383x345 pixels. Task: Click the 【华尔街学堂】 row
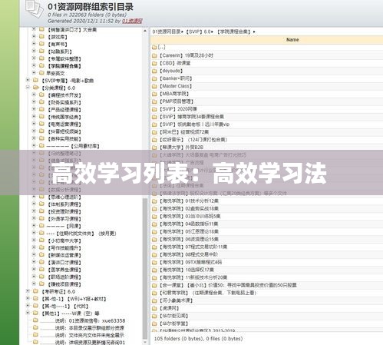click(266, 323)
